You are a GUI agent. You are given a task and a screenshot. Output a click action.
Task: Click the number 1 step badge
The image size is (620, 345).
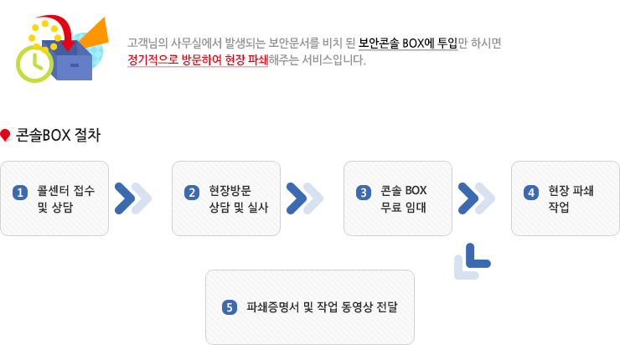(20, 193)
